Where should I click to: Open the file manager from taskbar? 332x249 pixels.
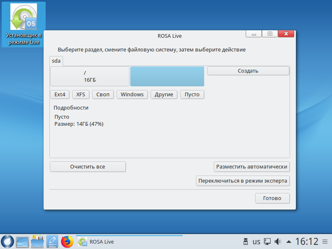pos(37,242)
